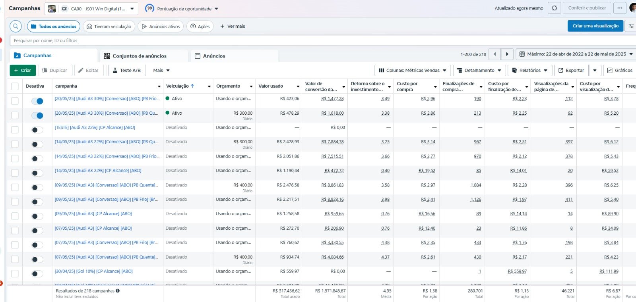Click Criar uma visualização button
This screenshot has width=636, height=302.
(595, 26)
